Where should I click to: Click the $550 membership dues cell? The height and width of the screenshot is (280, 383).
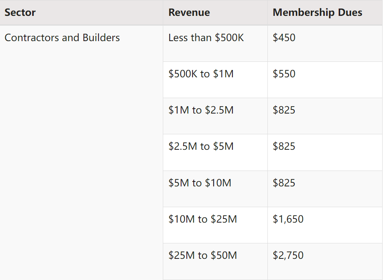[284, 74]
